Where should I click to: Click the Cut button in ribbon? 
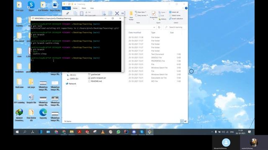point(88,12)
